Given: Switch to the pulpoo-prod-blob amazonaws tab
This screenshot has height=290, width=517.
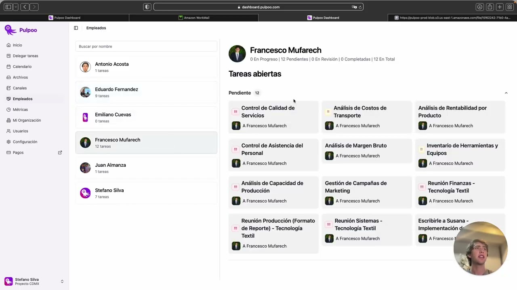Looking at the screenshot, I should (452, 18).
